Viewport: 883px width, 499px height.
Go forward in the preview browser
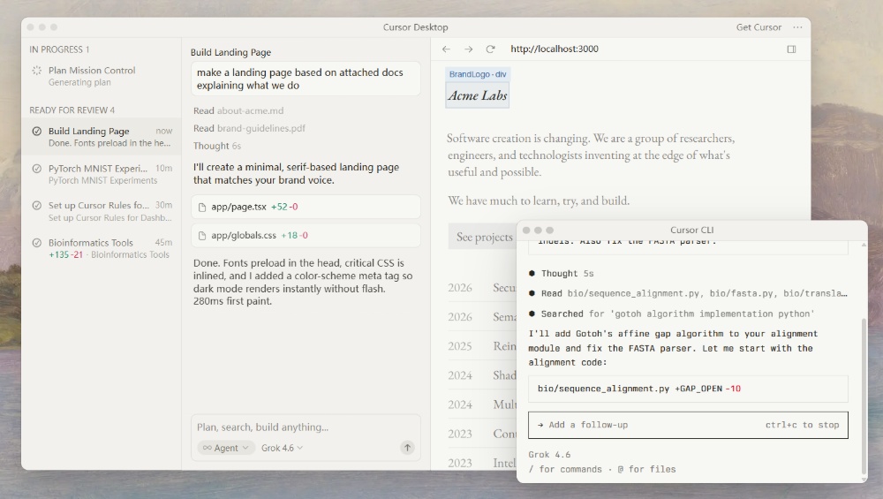[468, 49]
